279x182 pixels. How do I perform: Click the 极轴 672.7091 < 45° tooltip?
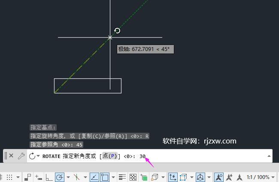(146, 49)
